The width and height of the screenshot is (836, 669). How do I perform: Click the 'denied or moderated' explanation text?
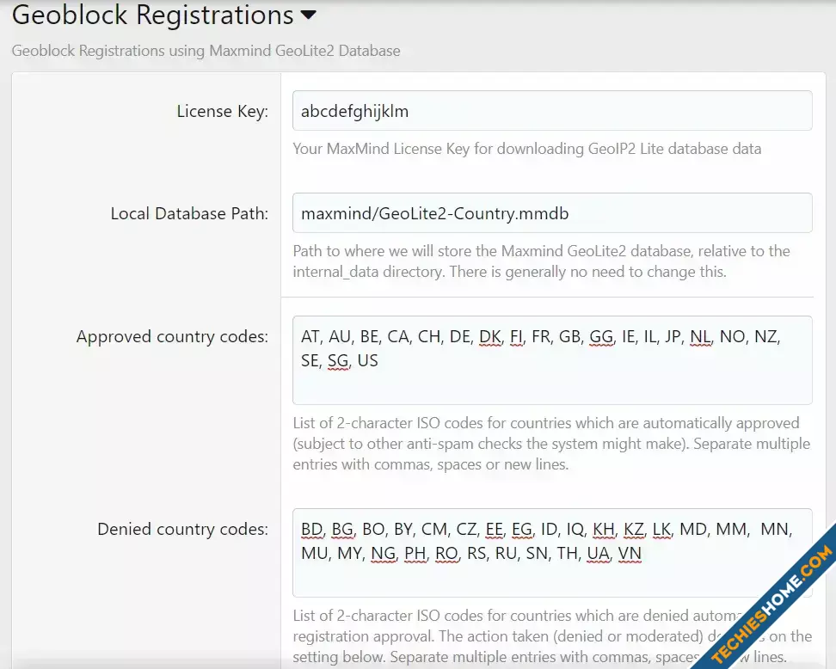[552, 636]
